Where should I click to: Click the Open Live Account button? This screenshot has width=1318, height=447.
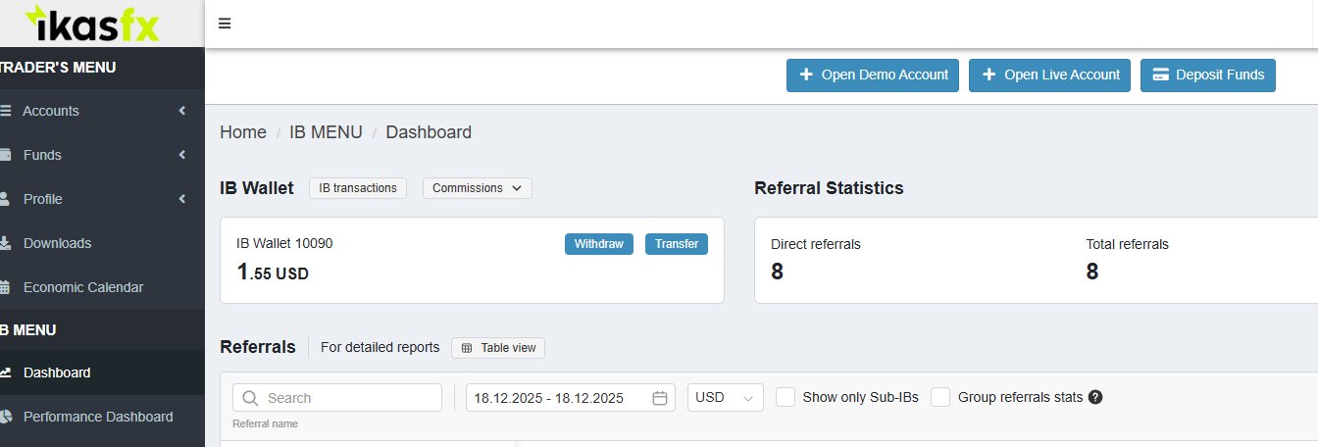(x=1049, y=75)
